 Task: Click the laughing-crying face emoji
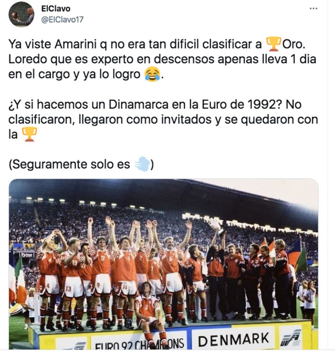pyautogui.click(x=152, y=74)
